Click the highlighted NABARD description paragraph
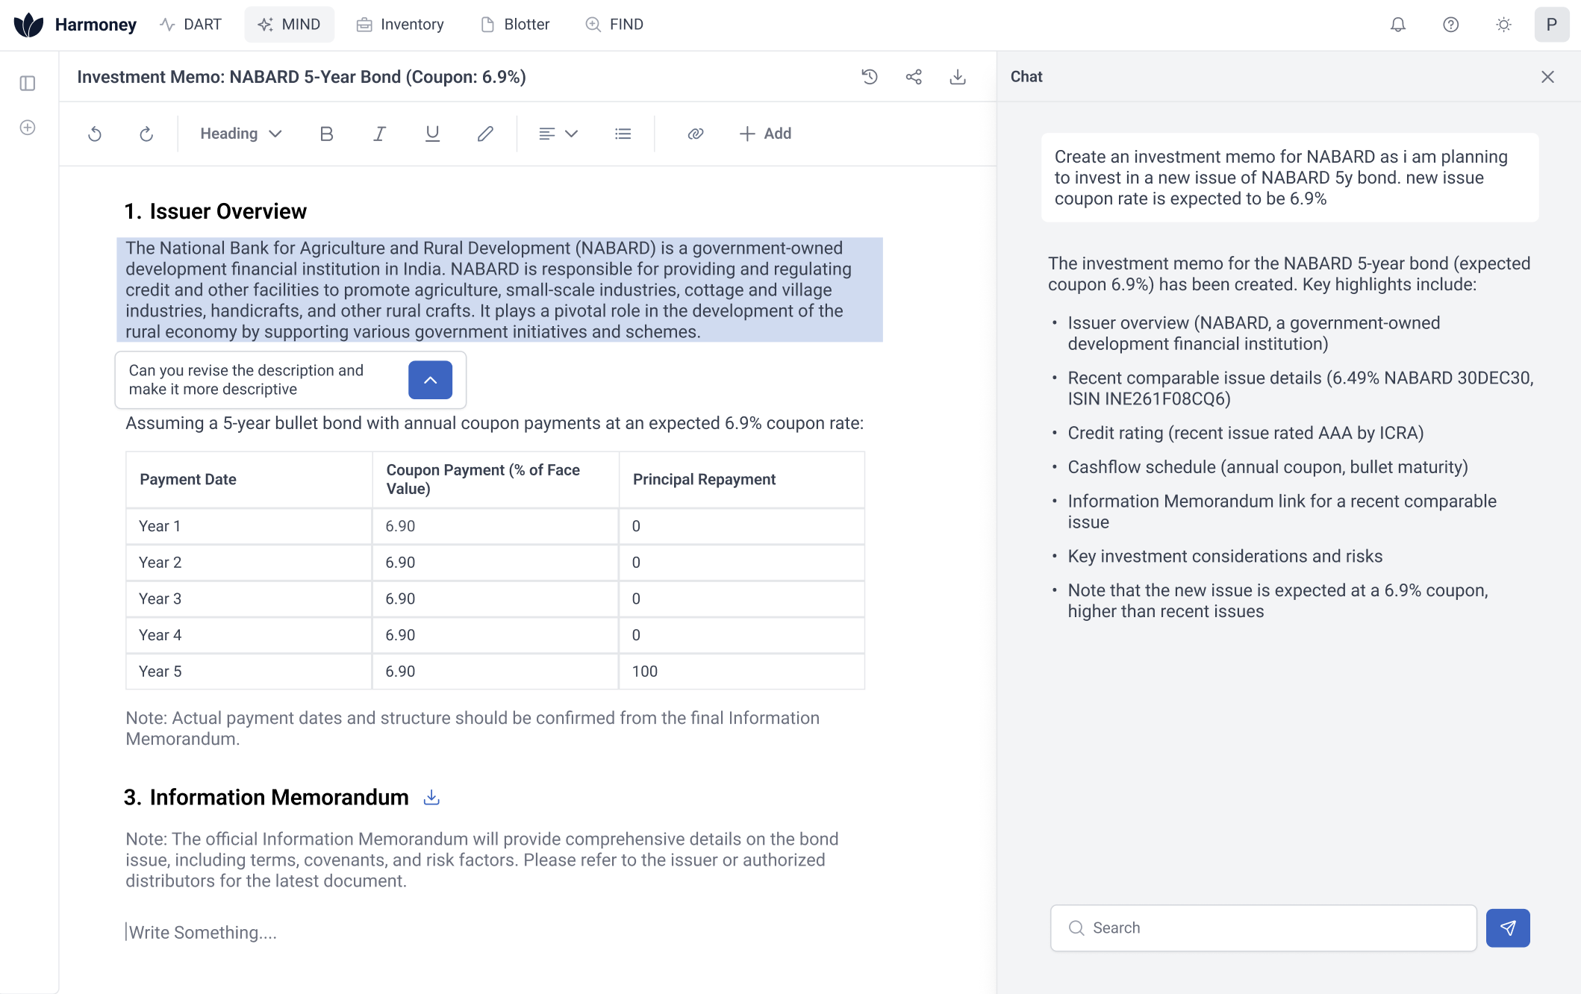Viewport: 1581px width, 994px height. click(x=499, y=290)
